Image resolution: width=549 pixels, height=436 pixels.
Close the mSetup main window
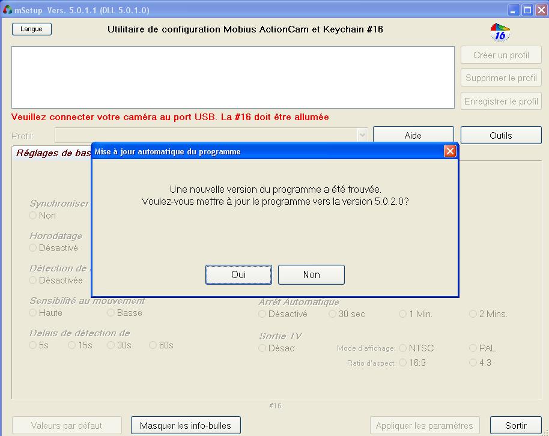tap(541, 10)
